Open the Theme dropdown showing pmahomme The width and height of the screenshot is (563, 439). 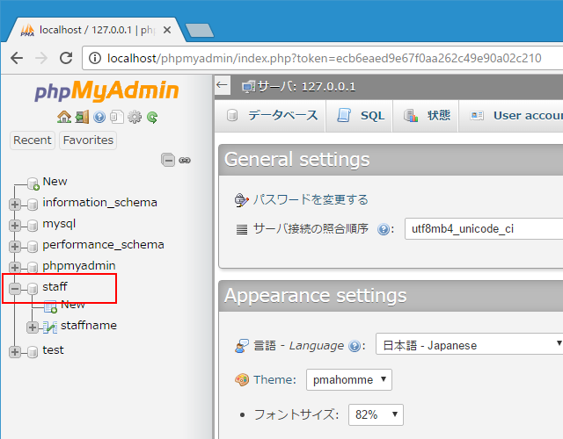(x=349, y=379)
